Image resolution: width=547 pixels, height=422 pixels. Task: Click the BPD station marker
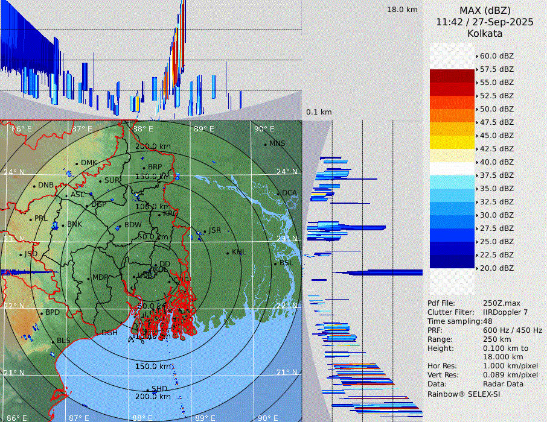[x=41, y=313]
